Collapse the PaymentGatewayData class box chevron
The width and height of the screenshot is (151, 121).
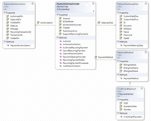point(146,4)
